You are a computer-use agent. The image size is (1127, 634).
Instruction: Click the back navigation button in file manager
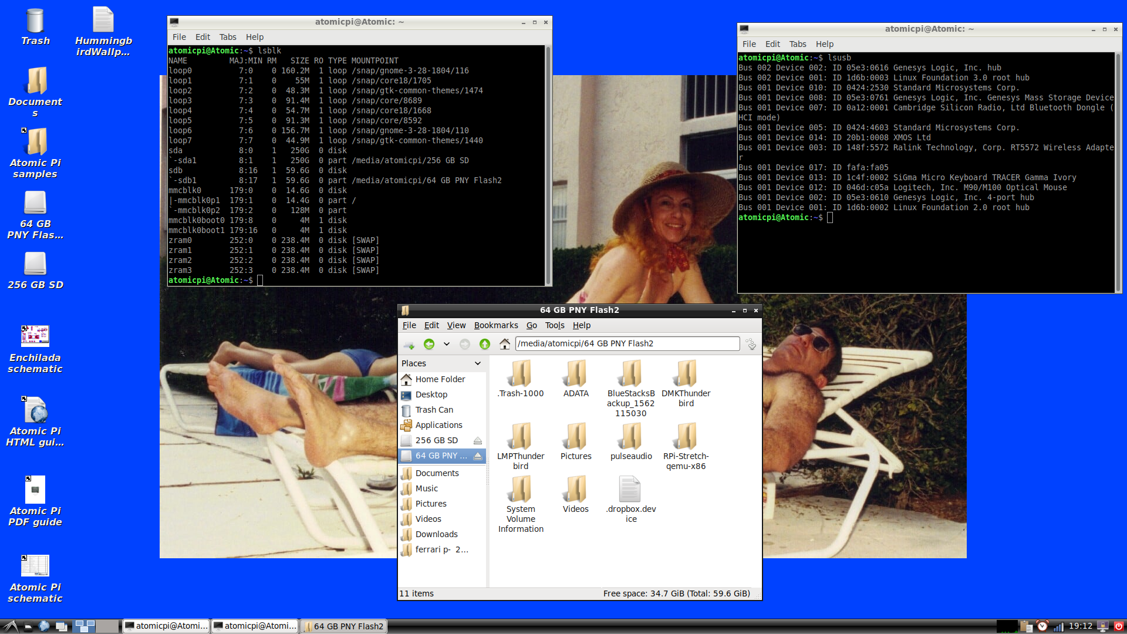coord(428,343)
